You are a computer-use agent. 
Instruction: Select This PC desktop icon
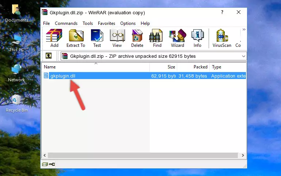click(16, 43)
